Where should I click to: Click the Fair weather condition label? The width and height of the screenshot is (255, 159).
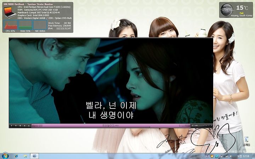[242, 13]
